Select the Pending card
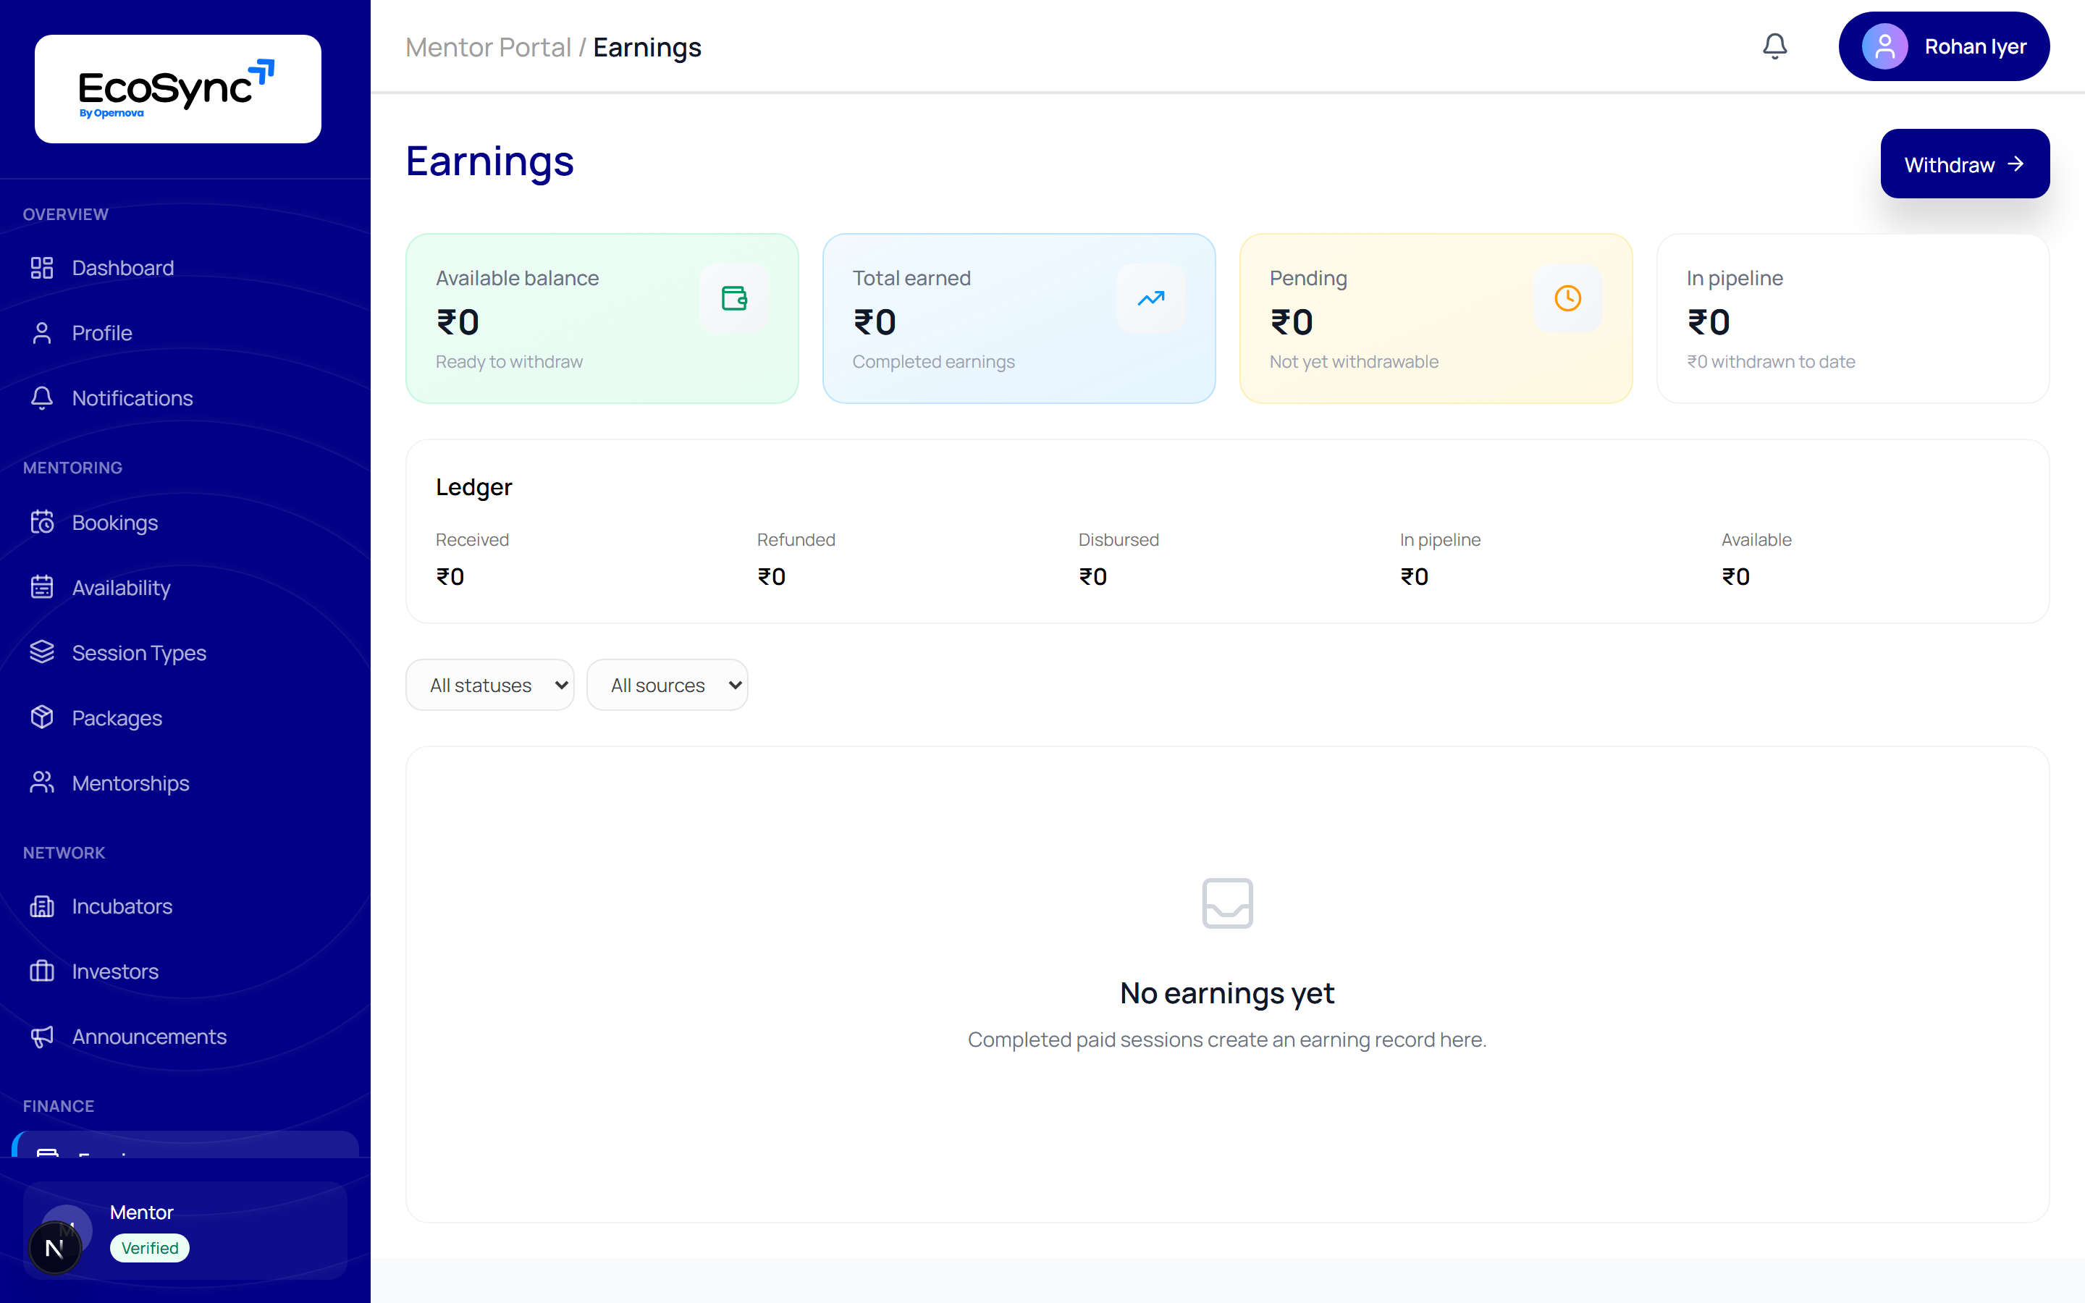The width and height of the screenshot is (2085, 1303). pyautogui.click(x=1436, y=318)
